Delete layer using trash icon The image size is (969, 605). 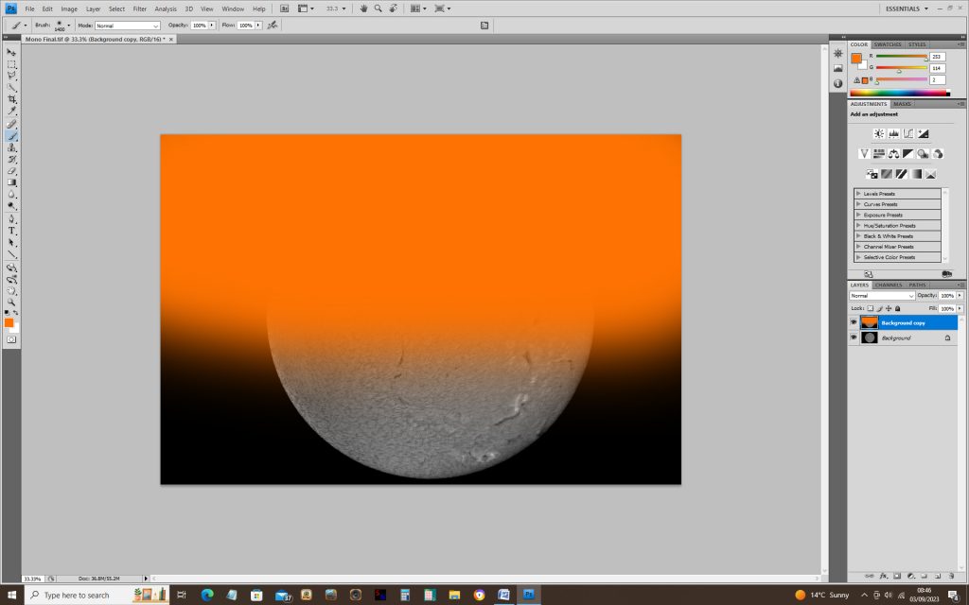coord(951,576)
